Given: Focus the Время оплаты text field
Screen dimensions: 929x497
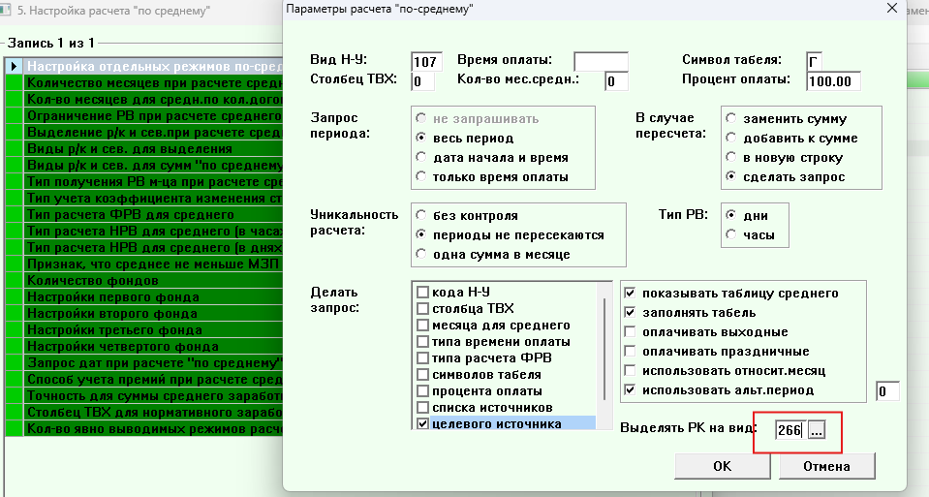Looking at the screenshot, I should [601, 62].
